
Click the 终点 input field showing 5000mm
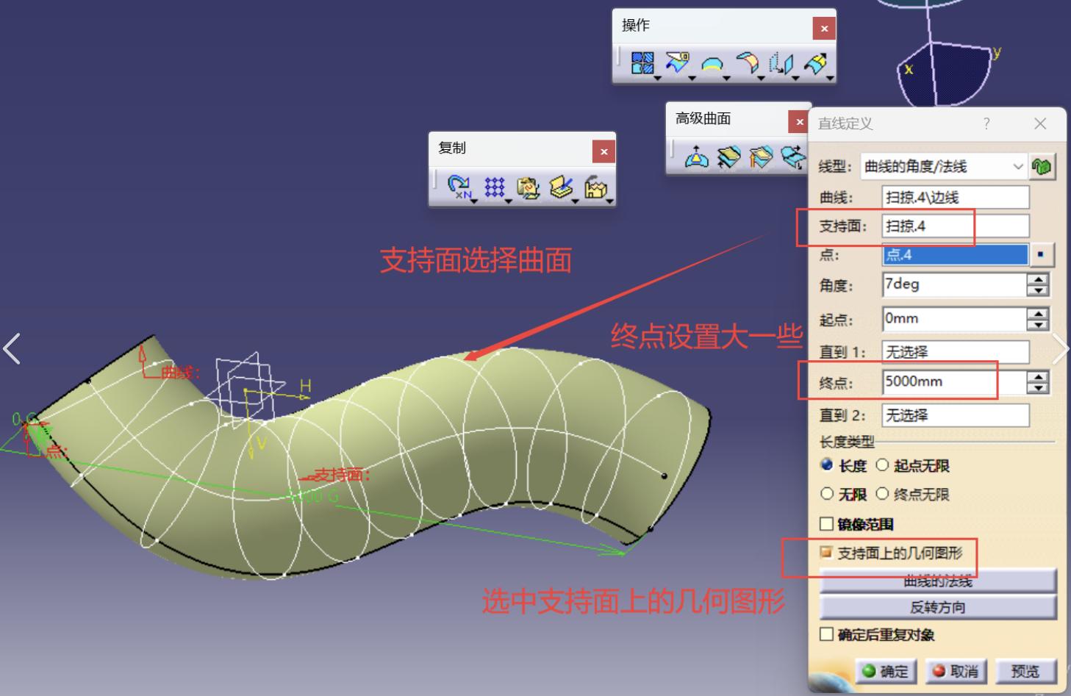[953, 382]
